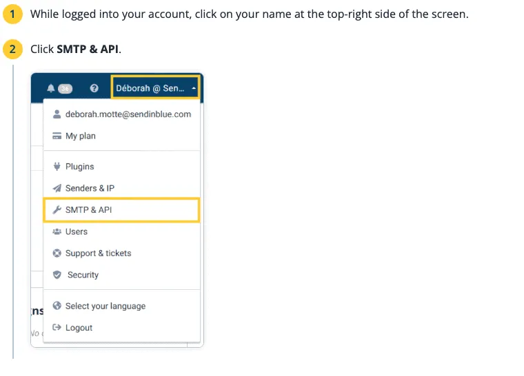Click the plug icon next to Plugins

(57, 166)
